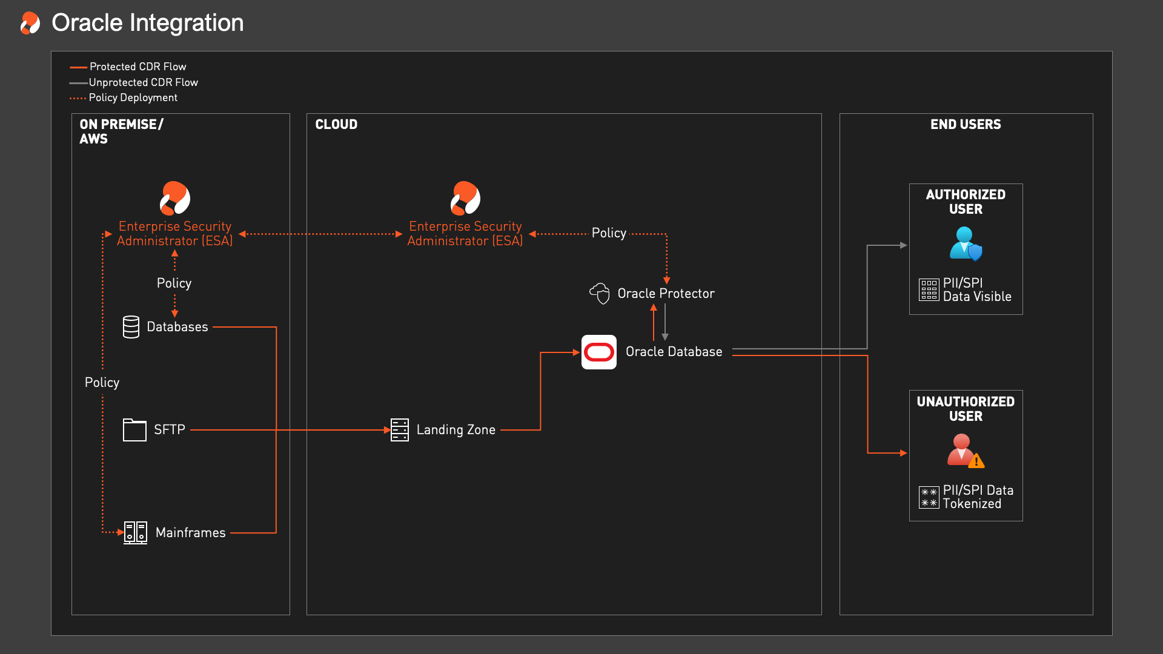1163x654 pixels.
Task: Click the red Oracle Database logo
Action: [599, 352]
